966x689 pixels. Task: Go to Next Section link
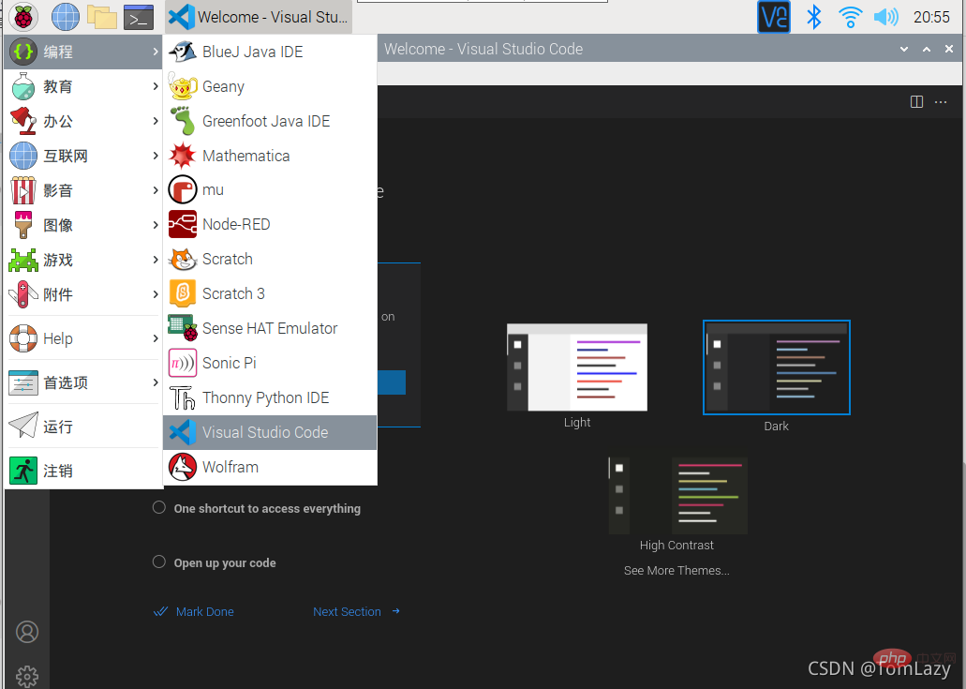tap(347, 612)
